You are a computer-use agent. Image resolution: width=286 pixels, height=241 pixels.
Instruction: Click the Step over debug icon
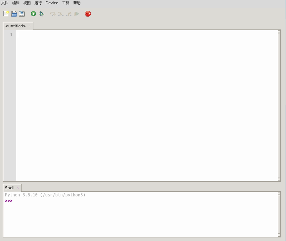point(53,14)
